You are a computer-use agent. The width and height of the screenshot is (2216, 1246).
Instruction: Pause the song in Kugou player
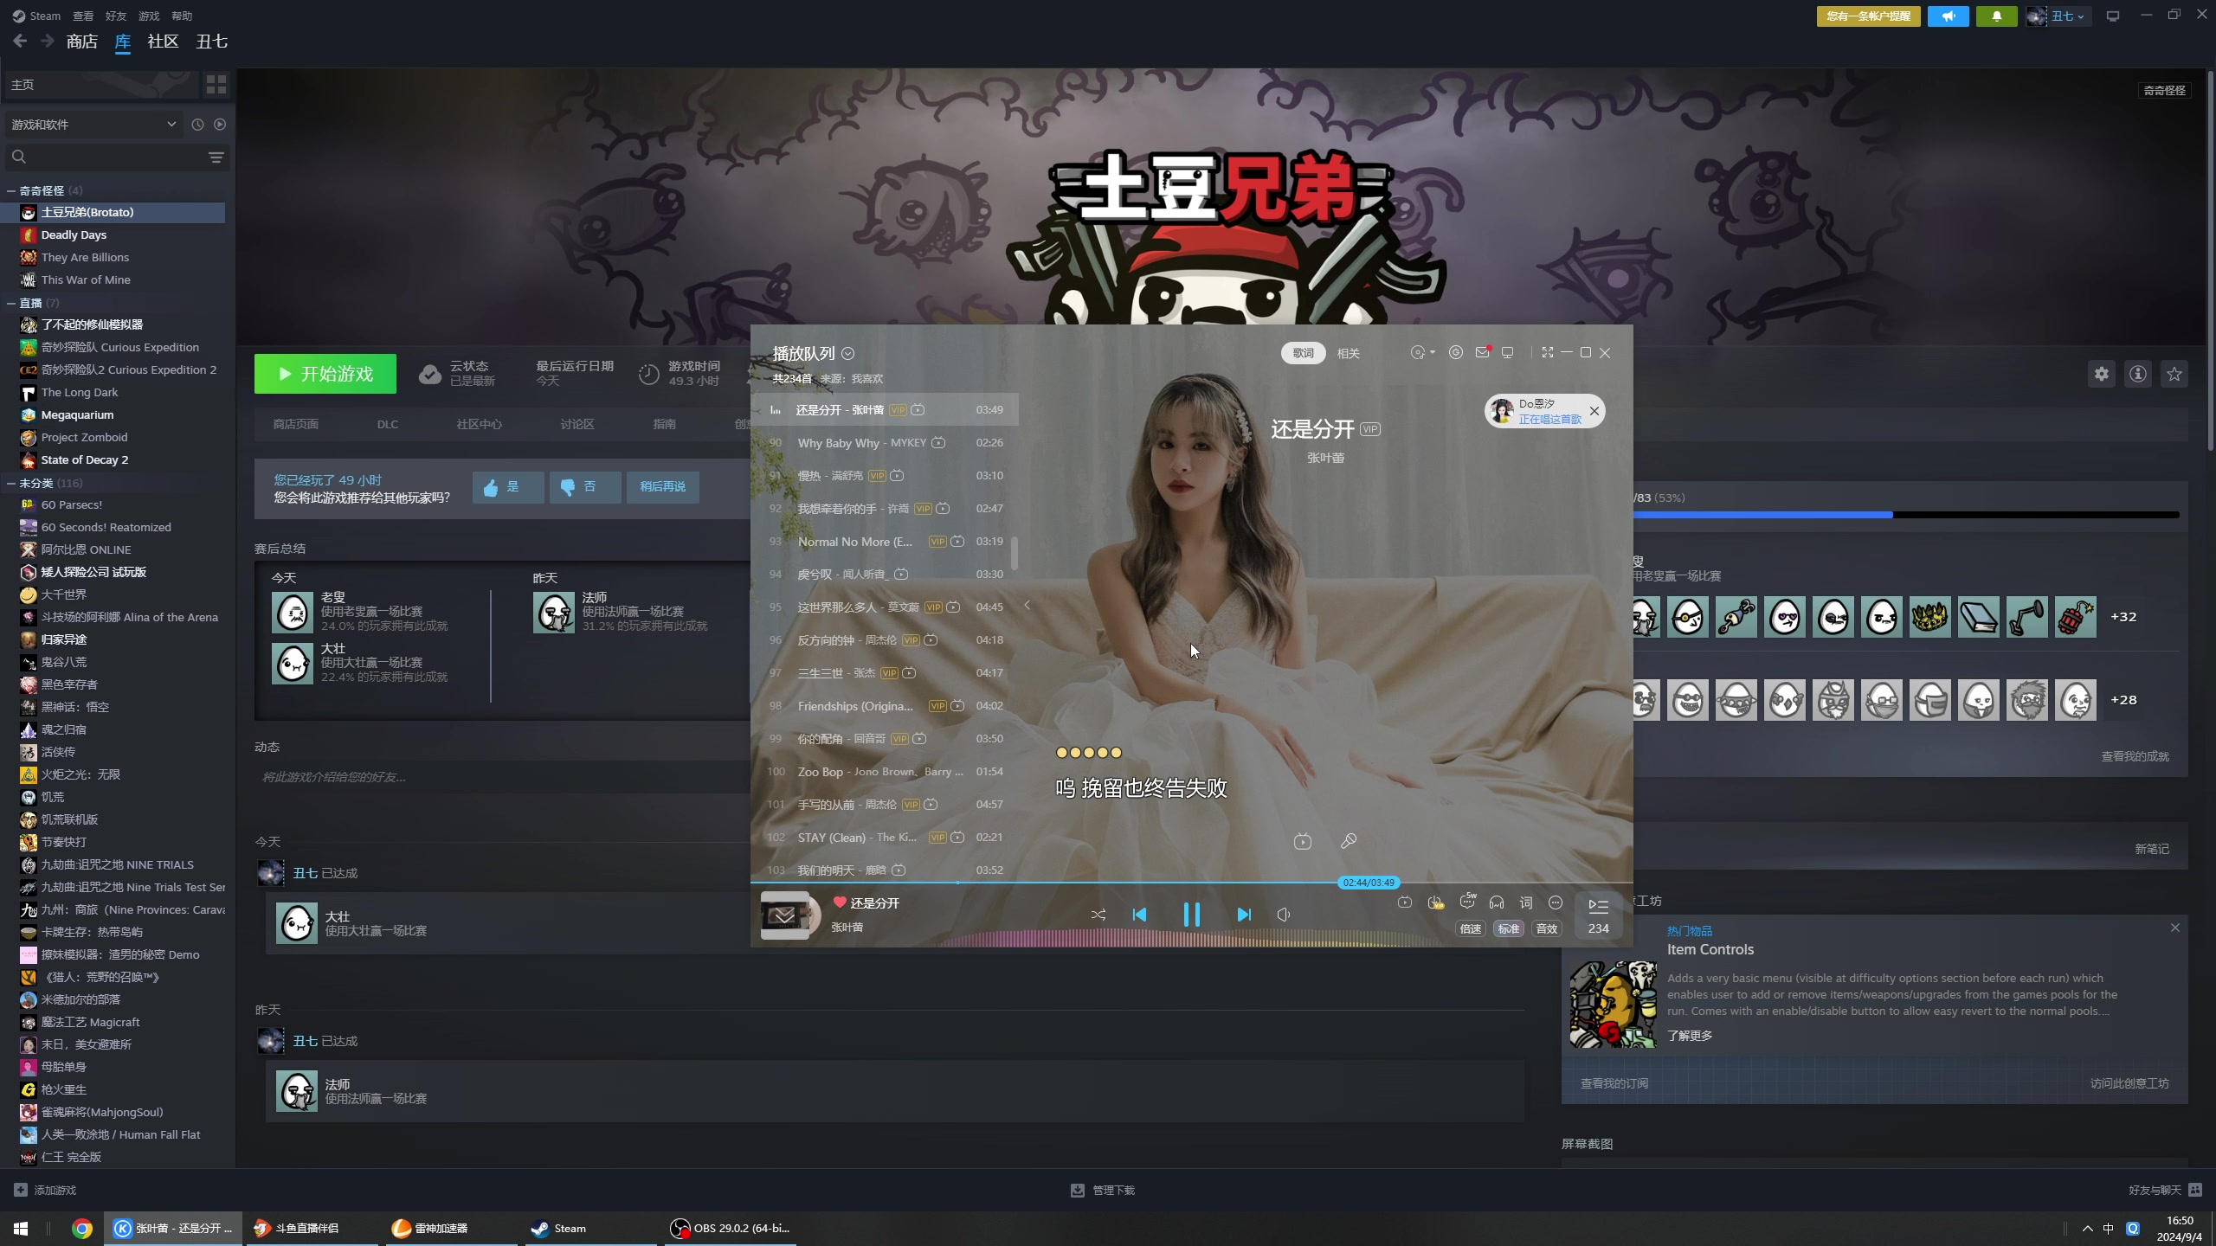pos(1191,915)
